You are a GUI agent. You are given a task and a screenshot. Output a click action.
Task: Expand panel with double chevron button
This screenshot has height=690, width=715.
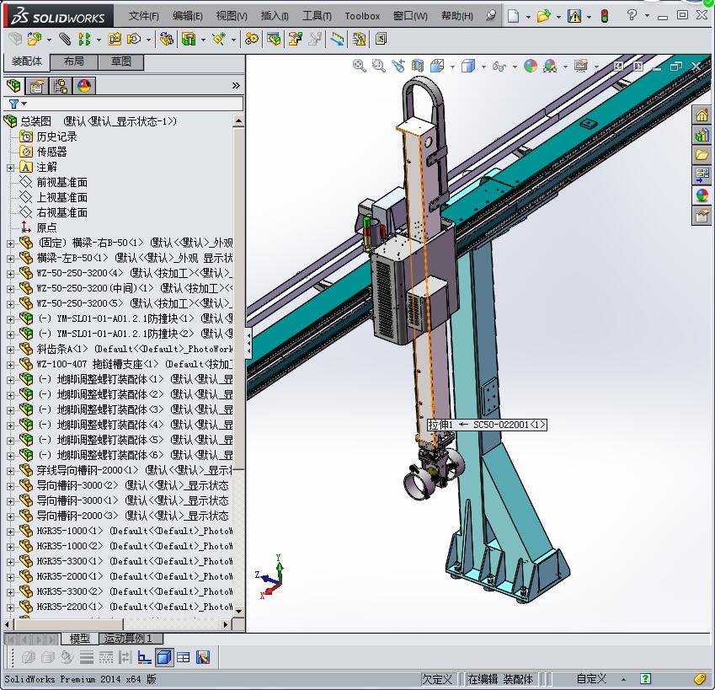tap(236, 85)
